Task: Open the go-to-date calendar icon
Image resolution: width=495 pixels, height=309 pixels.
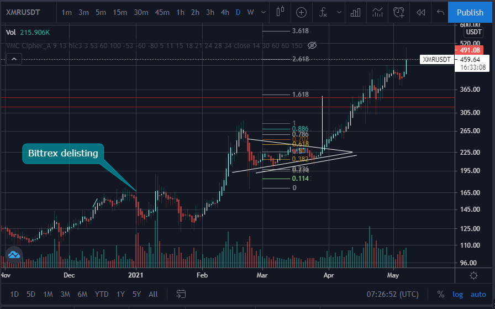Action: pos(181,294)
